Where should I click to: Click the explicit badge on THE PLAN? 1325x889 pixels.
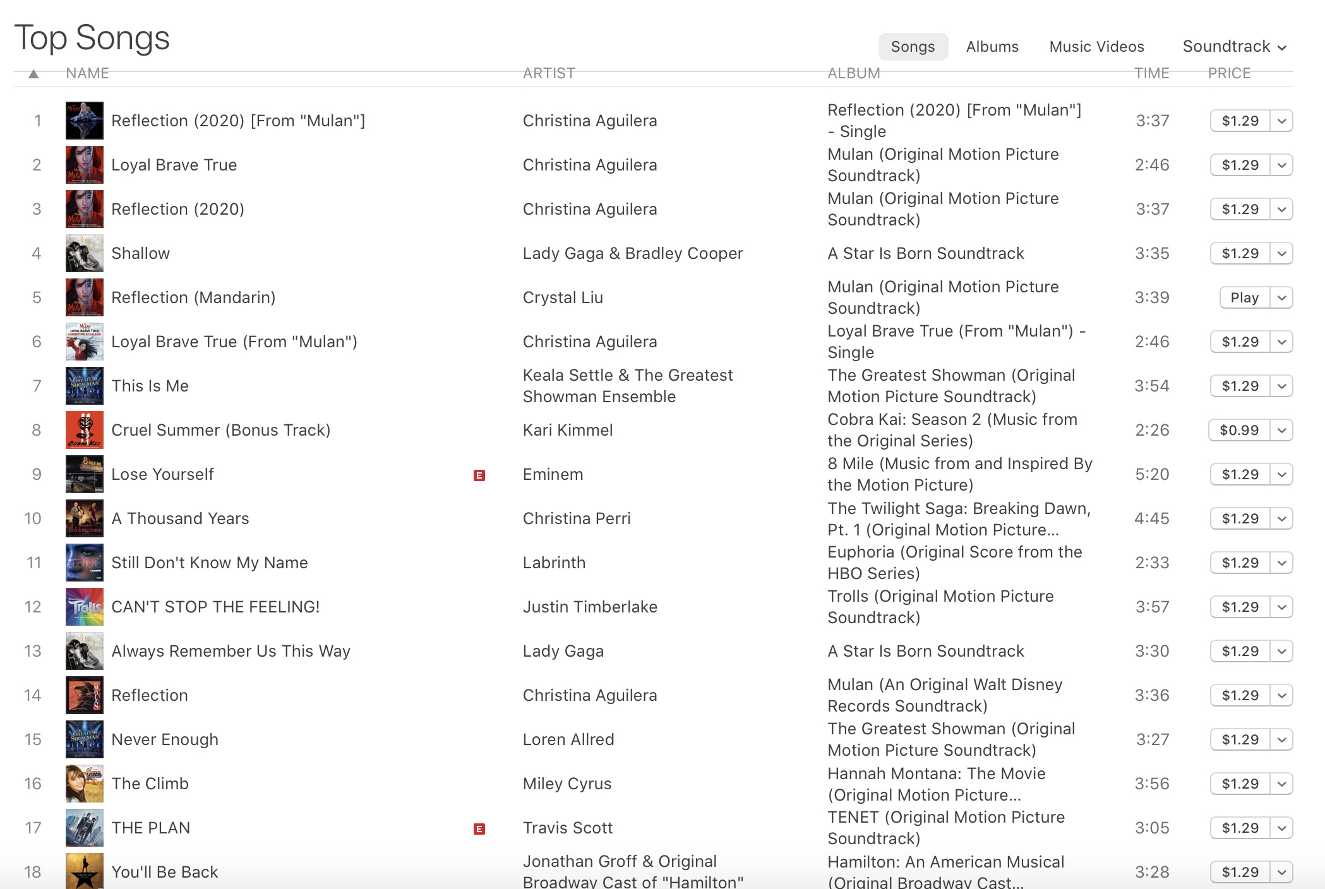click(x=479, y=829)
